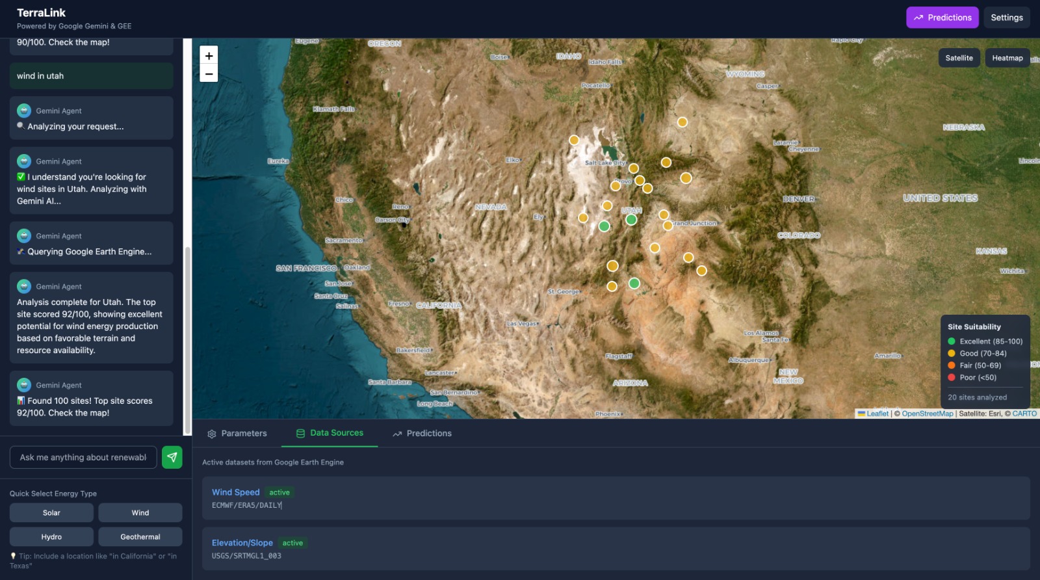This screenshot has width=1040, height=580.
Task: Toggle the Heatmap overlay
Action: [x=1007, y=58]
